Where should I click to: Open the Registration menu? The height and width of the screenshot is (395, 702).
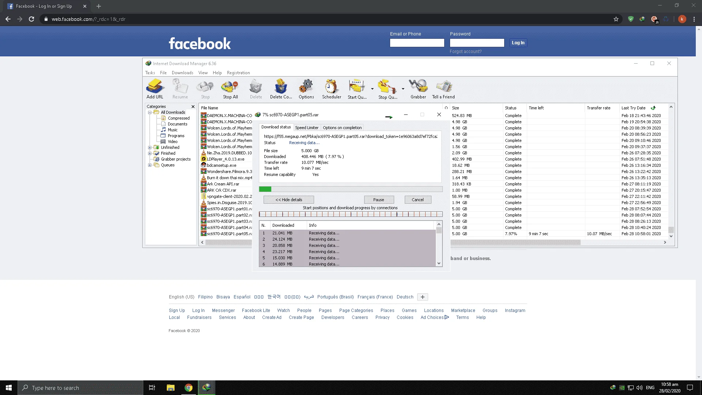[x=238, y=73]
